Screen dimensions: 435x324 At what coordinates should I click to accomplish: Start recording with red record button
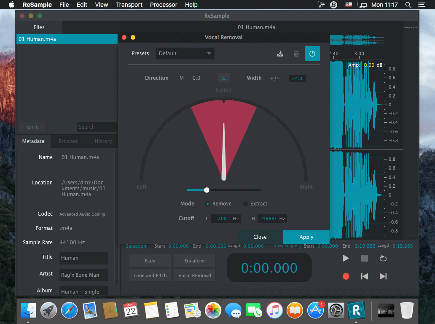pyautogui.click(x=346, y=276)
